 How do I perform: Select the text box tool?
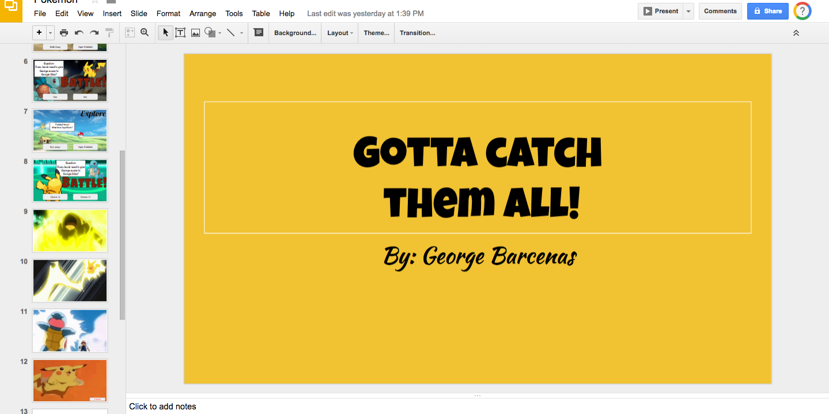[x=180, y=33]
